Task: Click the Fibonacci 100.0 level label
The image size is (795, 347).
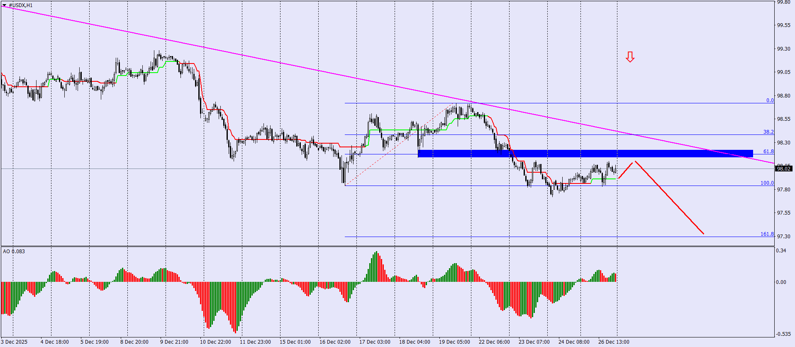Action: coord(767,183)
